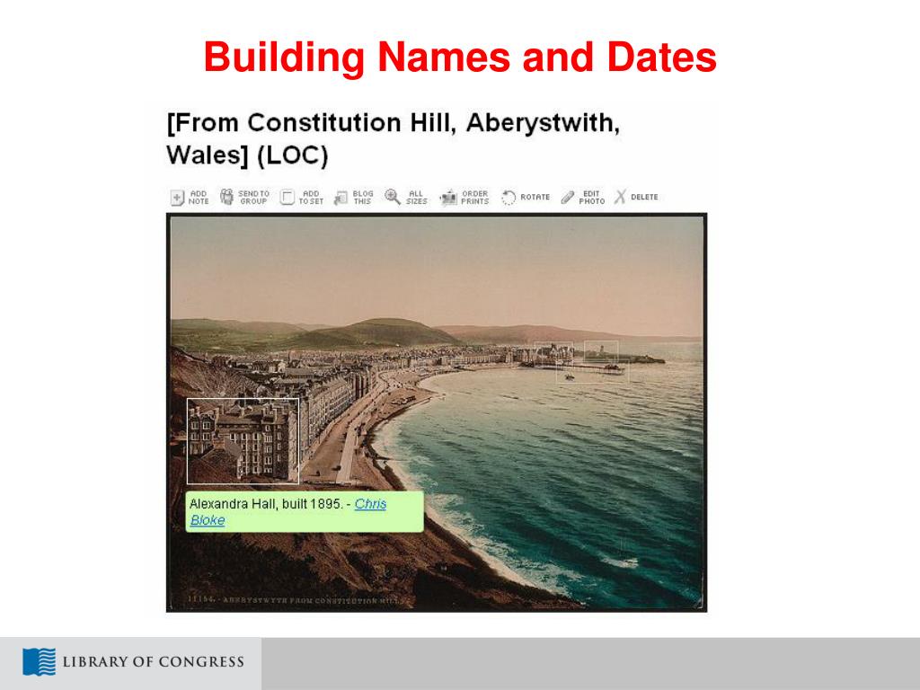Click the Add to Set icon
The image size is (920, 690).
287,197
